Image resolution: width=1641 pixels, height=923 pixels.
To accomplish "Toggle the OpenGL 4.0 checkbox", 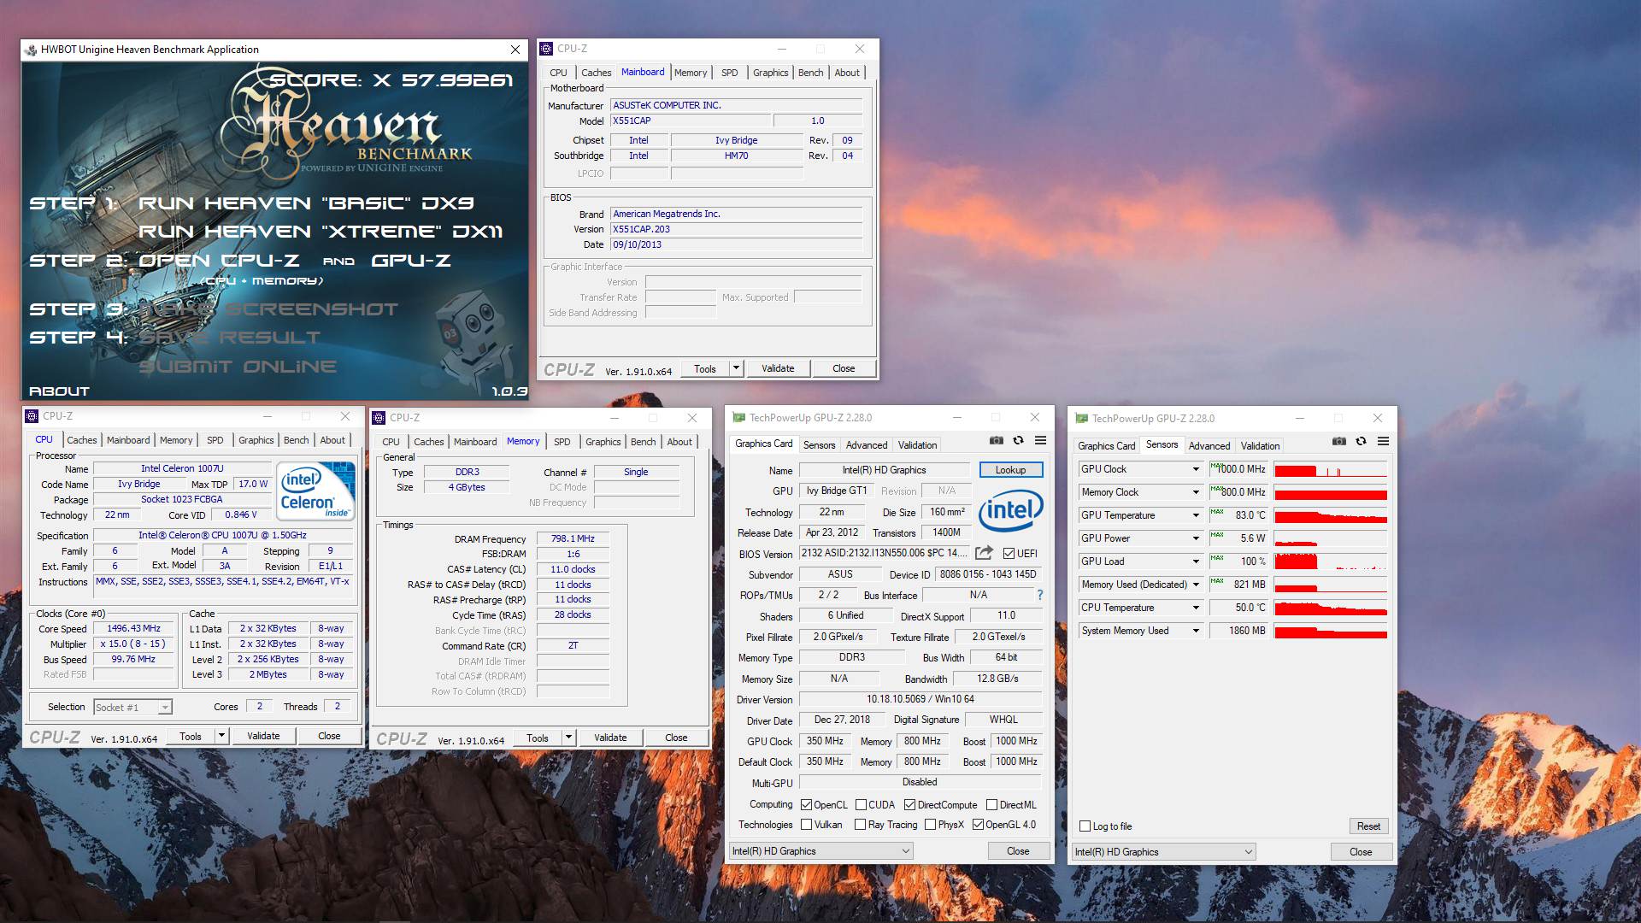I will click(978, 825).
